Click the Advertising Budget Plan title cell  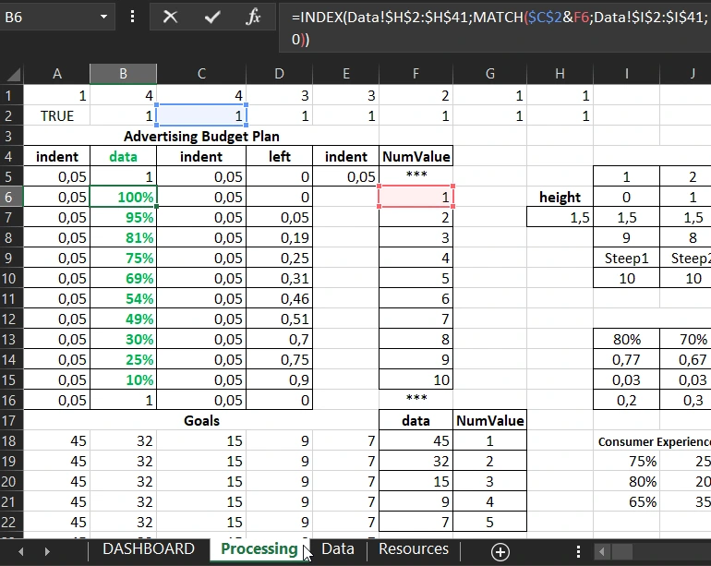201,136
